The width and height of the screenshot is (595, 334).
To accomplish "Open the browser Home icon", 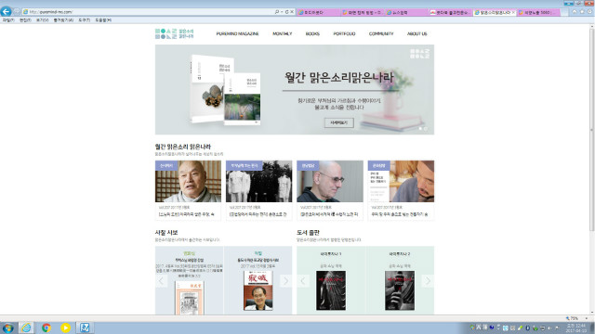I will click(575, 12).
